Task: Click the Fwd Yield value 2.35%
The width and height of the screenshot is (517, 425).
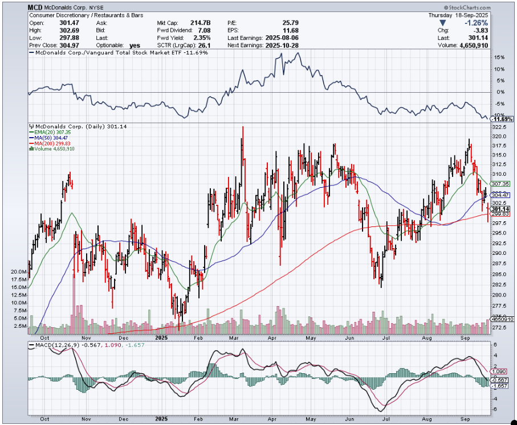Action: click(202, 38)
